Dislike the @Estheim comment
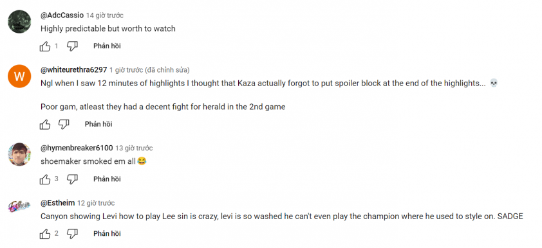 (72, 235)
